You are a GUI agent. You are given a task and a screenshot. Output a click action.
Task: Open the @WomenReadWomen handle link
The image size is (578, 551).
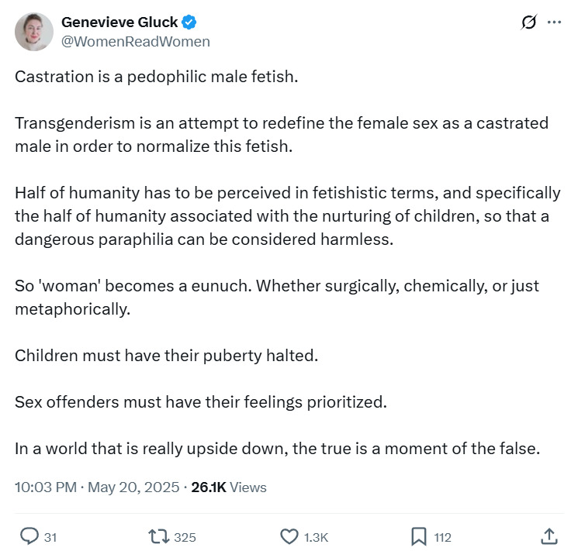[136, 42]
